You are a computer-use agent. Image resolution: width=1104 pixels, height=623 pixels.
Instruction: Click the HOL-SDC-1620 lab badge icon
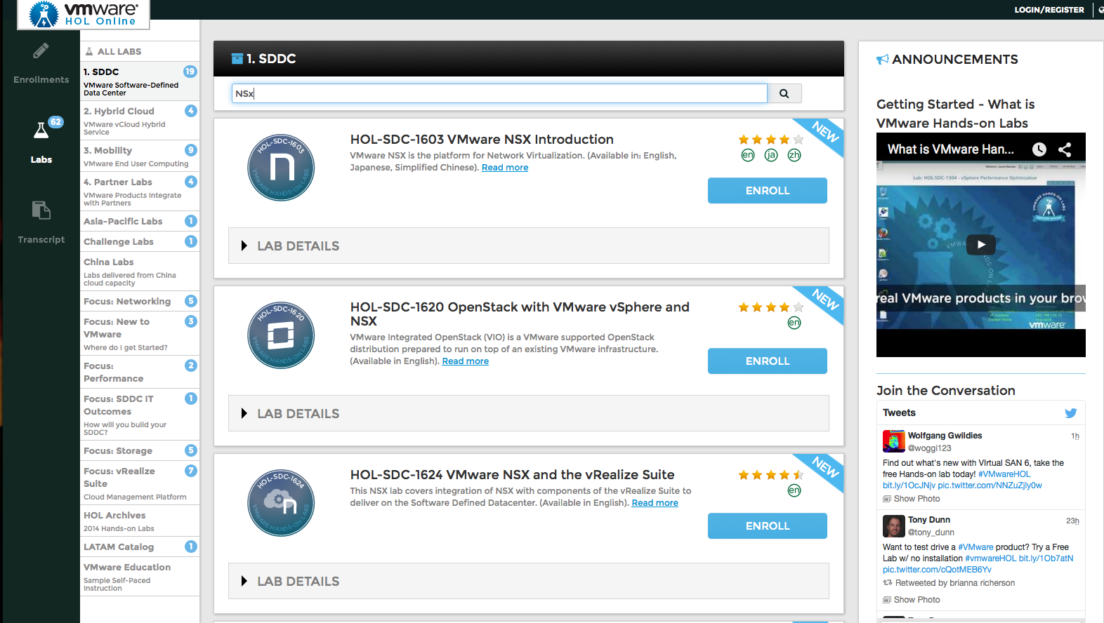[x=281, y=335]
